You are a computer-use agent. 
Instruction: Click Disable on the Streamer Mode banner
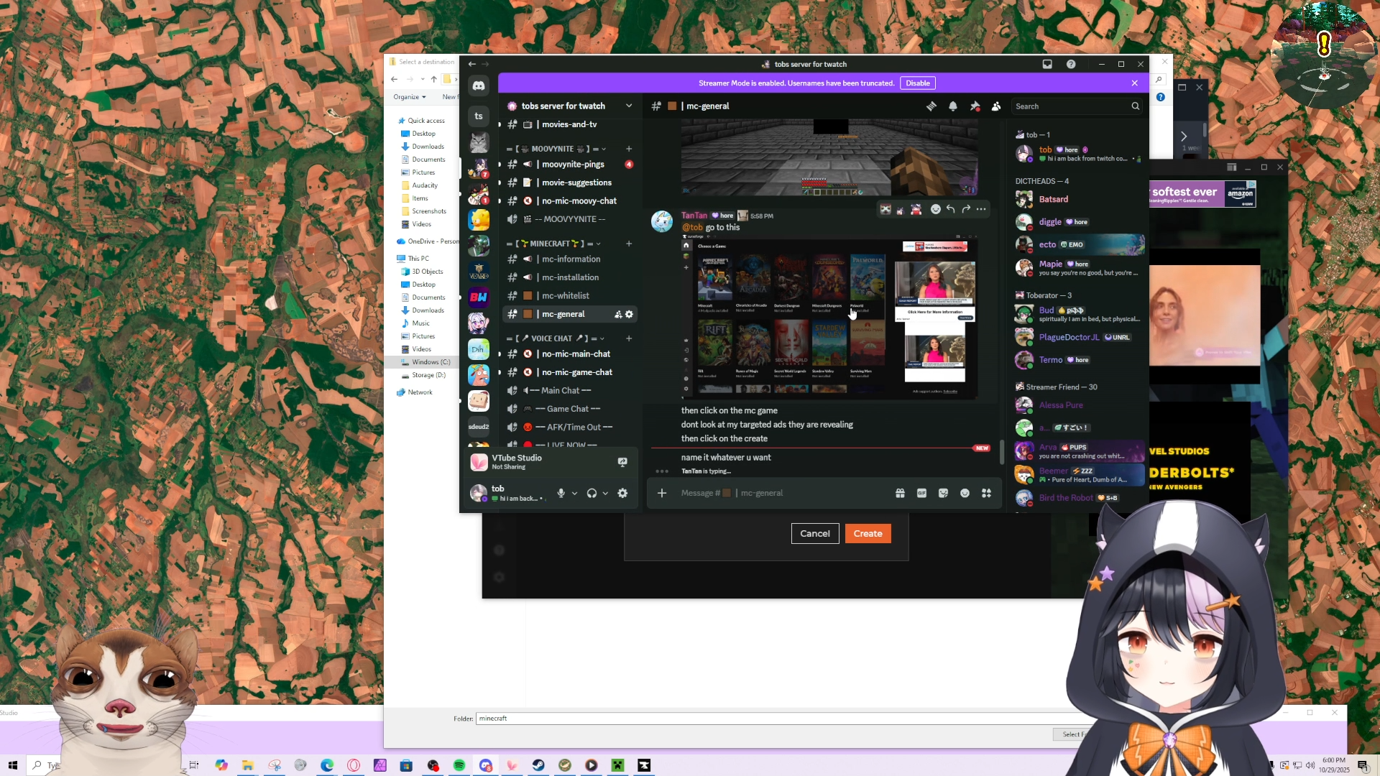coord(917,83)
